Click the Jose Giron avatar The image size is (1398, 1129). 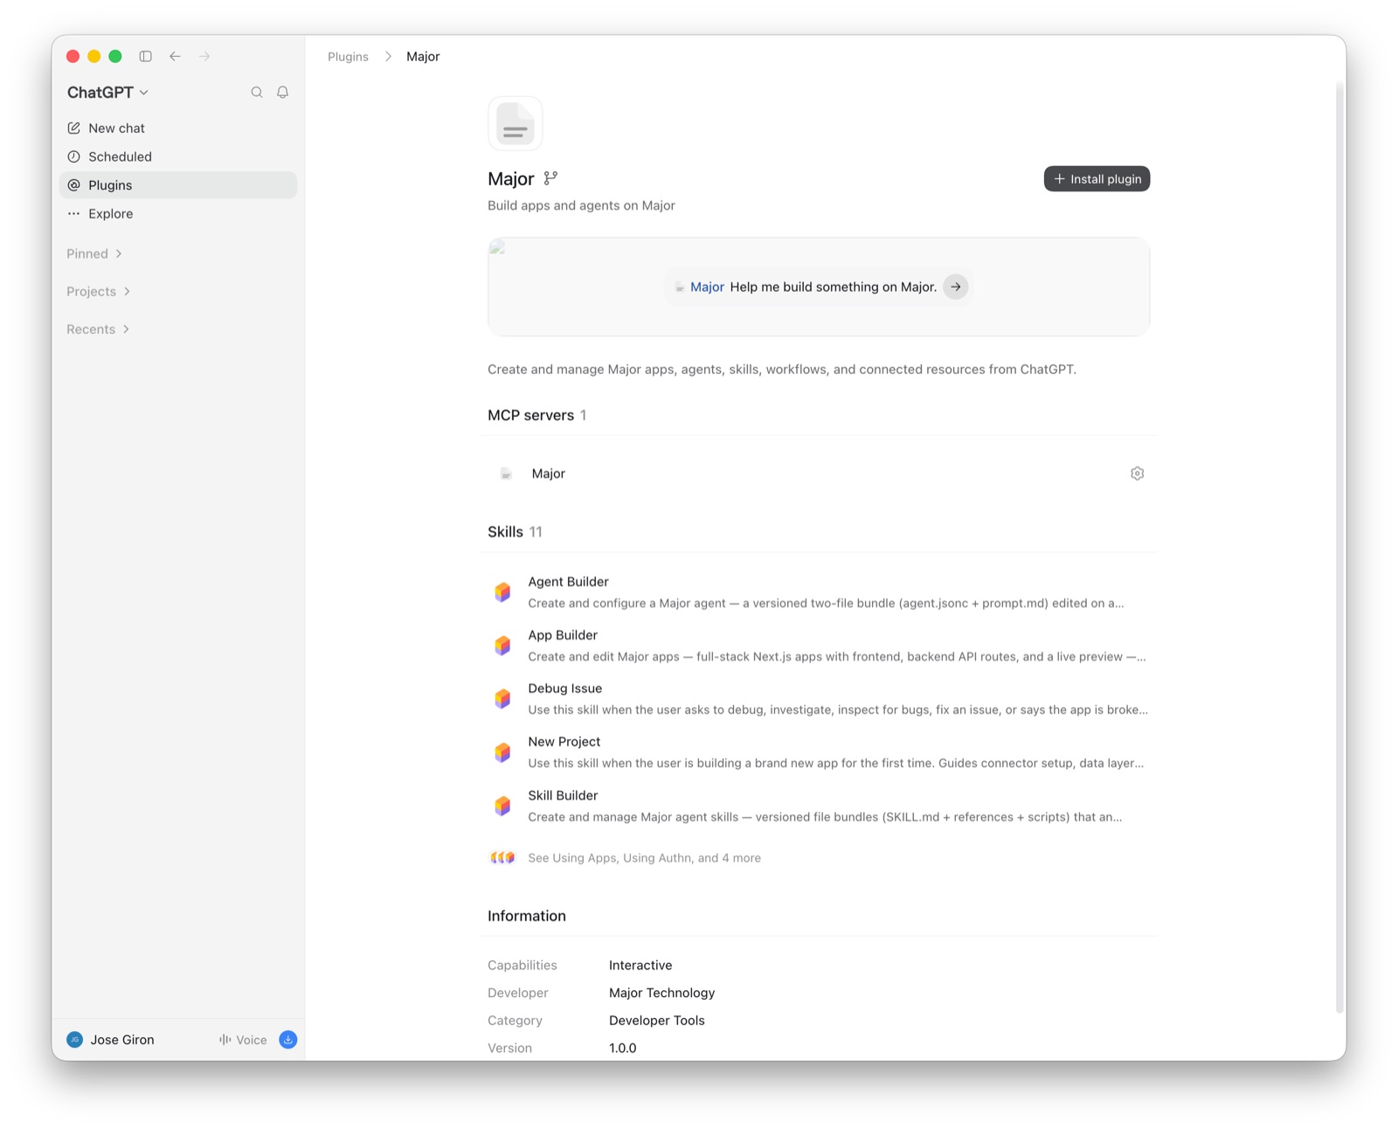click(75, 1040)
